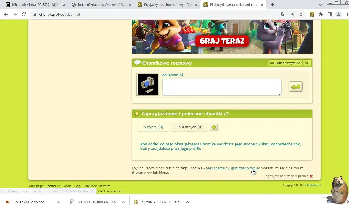Viewport: 349px width, 205px height.
Task: Switch to the Microsoft Virtual PC 2007 tab
Action: 35,5
